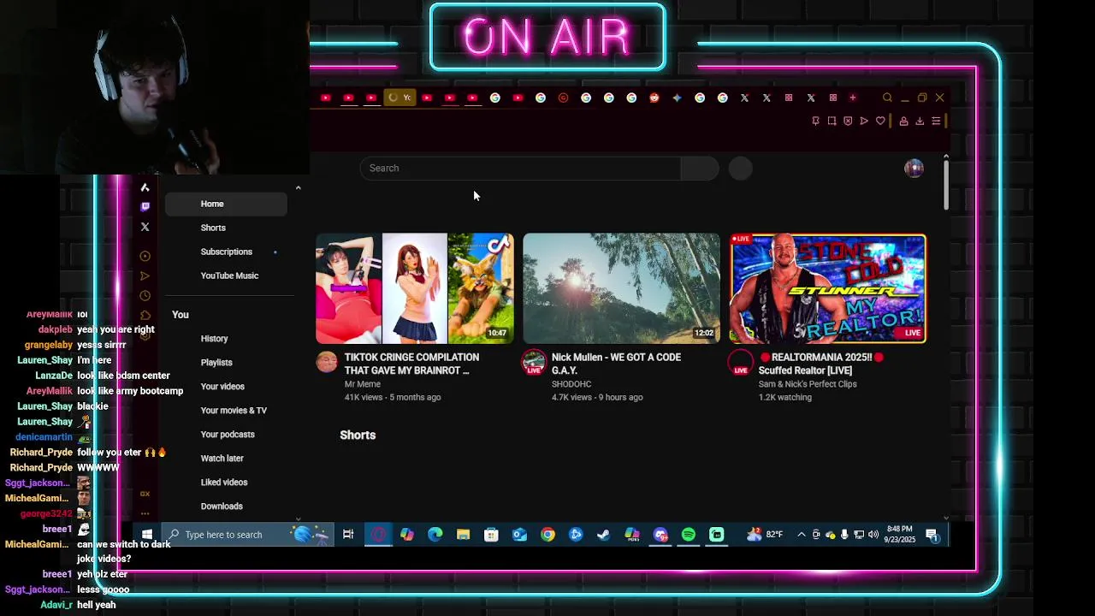Screen dimensions: 1095x616
Task: Click the tab search magnifier icon
Action: (887, 98)
